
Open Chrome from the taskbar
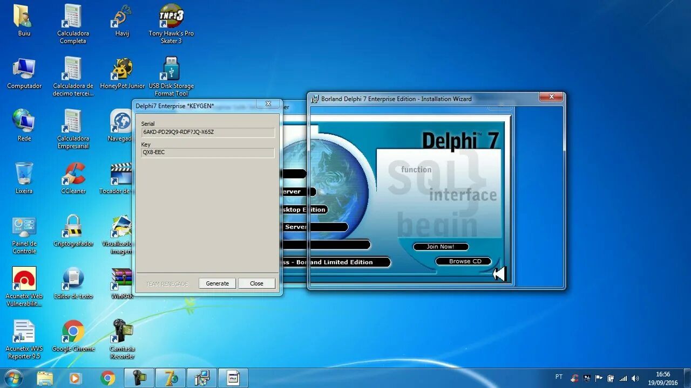pos(107,378)
